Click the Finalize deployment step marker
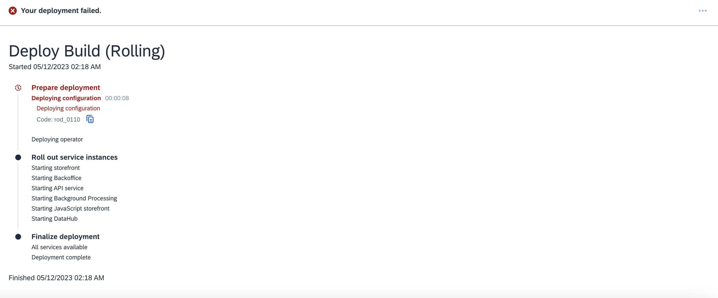Image resolution: width=718 pixels, height=298 pixels. tap(18, 237)
